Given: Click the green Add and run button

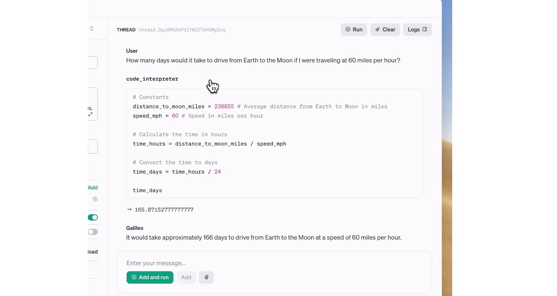Looking at the screenshot, I should [x=150, y=277].
